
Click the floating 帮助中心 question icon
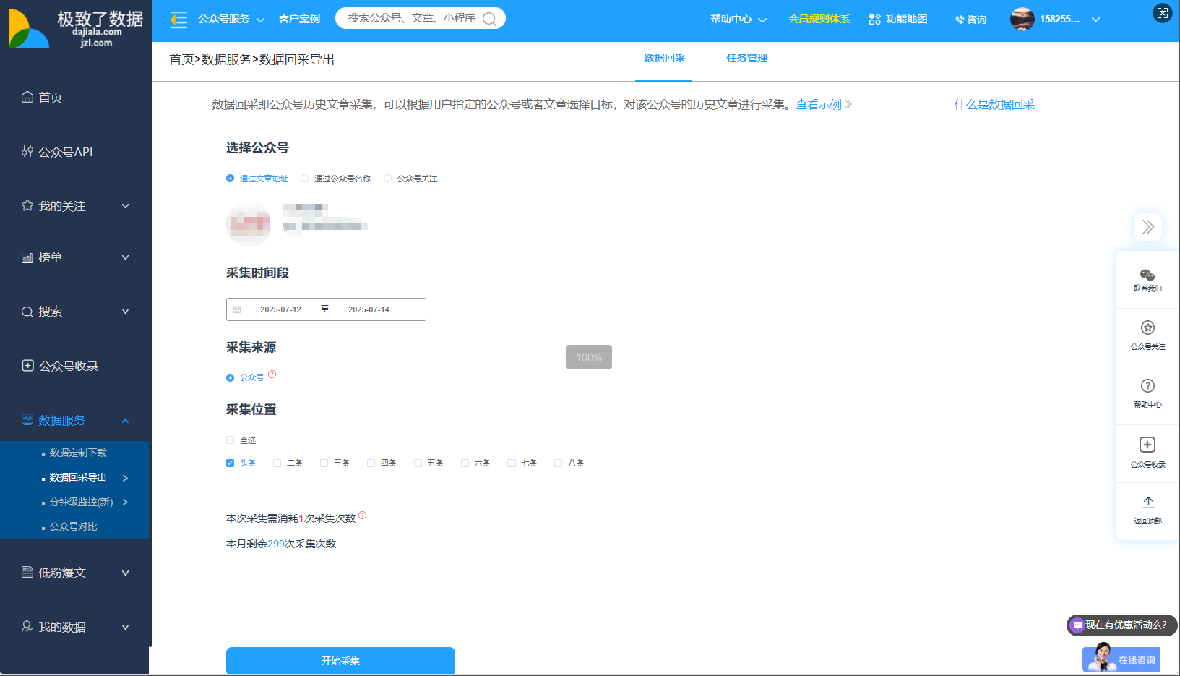pyautogui.click(x=1147, y=385)
